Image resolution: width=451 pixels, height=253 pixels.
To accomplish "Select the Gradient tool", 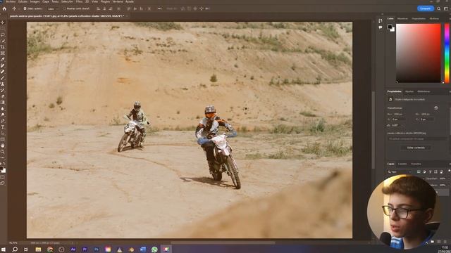I will tap(3, 103).
